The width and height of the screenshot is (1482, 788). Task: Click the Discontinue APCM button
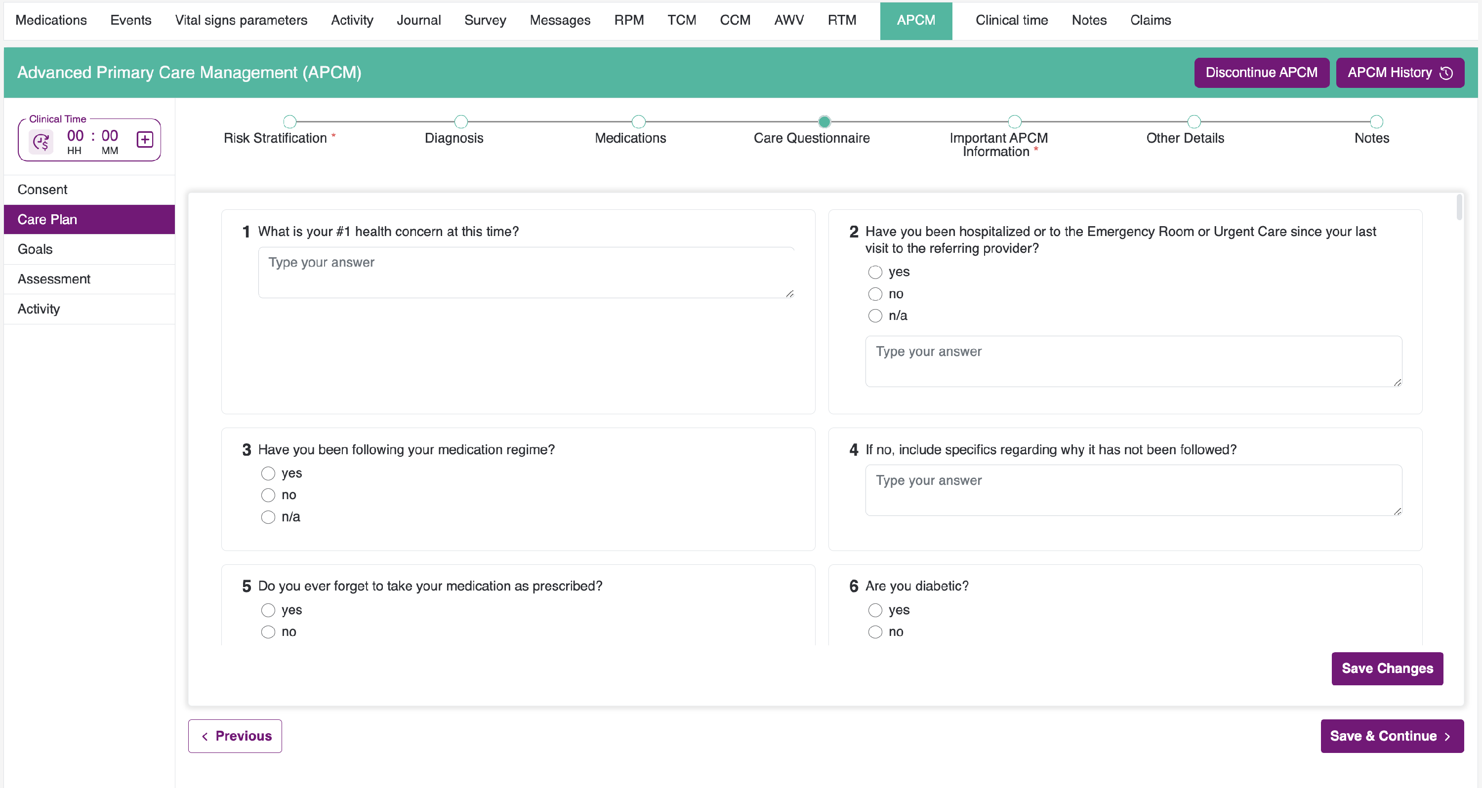[1261, 73]
